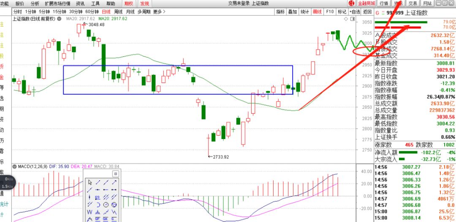
Task: Open the 功能 menu
Action: [5, 3]
